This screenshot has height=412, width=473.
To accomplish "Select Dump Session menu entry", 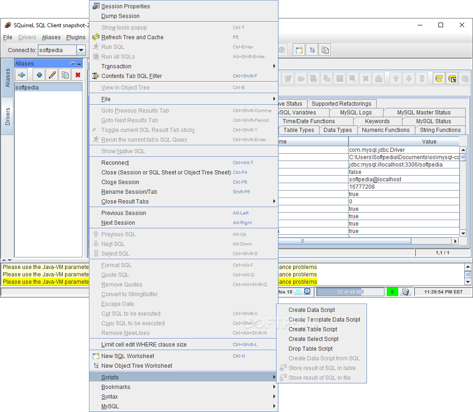I will click(183, 16).
